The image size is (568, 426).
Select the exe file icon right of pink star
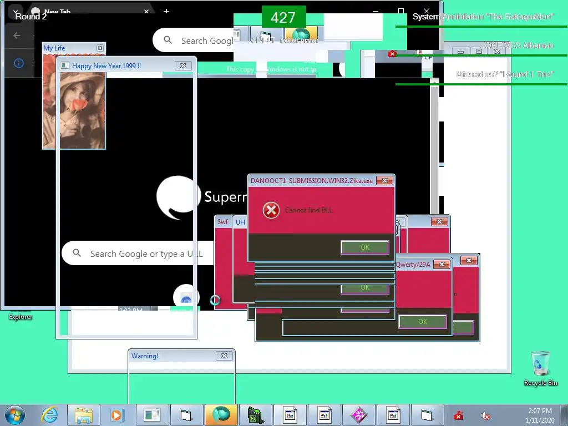(393, 415)
